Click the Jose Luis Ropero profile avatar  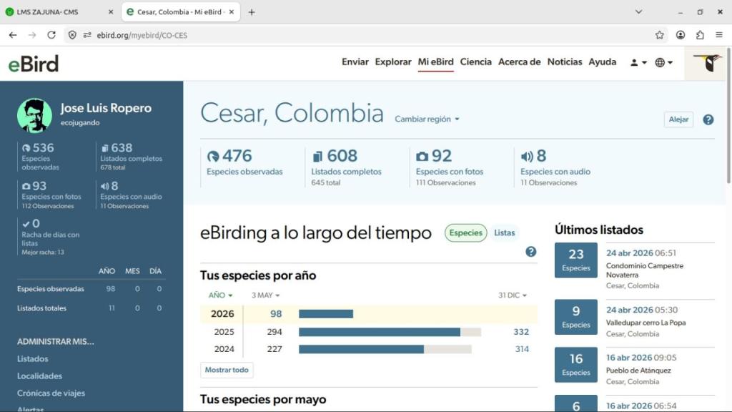(x=34, y=115)
